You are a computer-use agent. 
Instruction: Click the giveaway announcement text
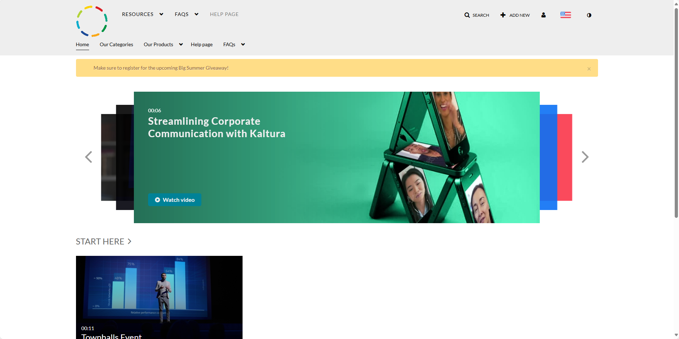tap(161, 68)
